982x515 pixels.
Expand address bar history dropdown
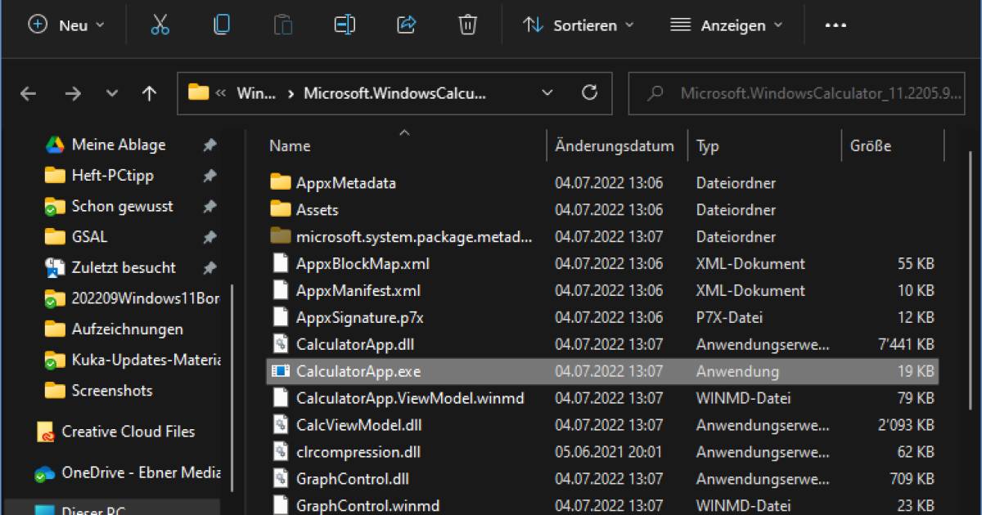[x=547, y=93]
